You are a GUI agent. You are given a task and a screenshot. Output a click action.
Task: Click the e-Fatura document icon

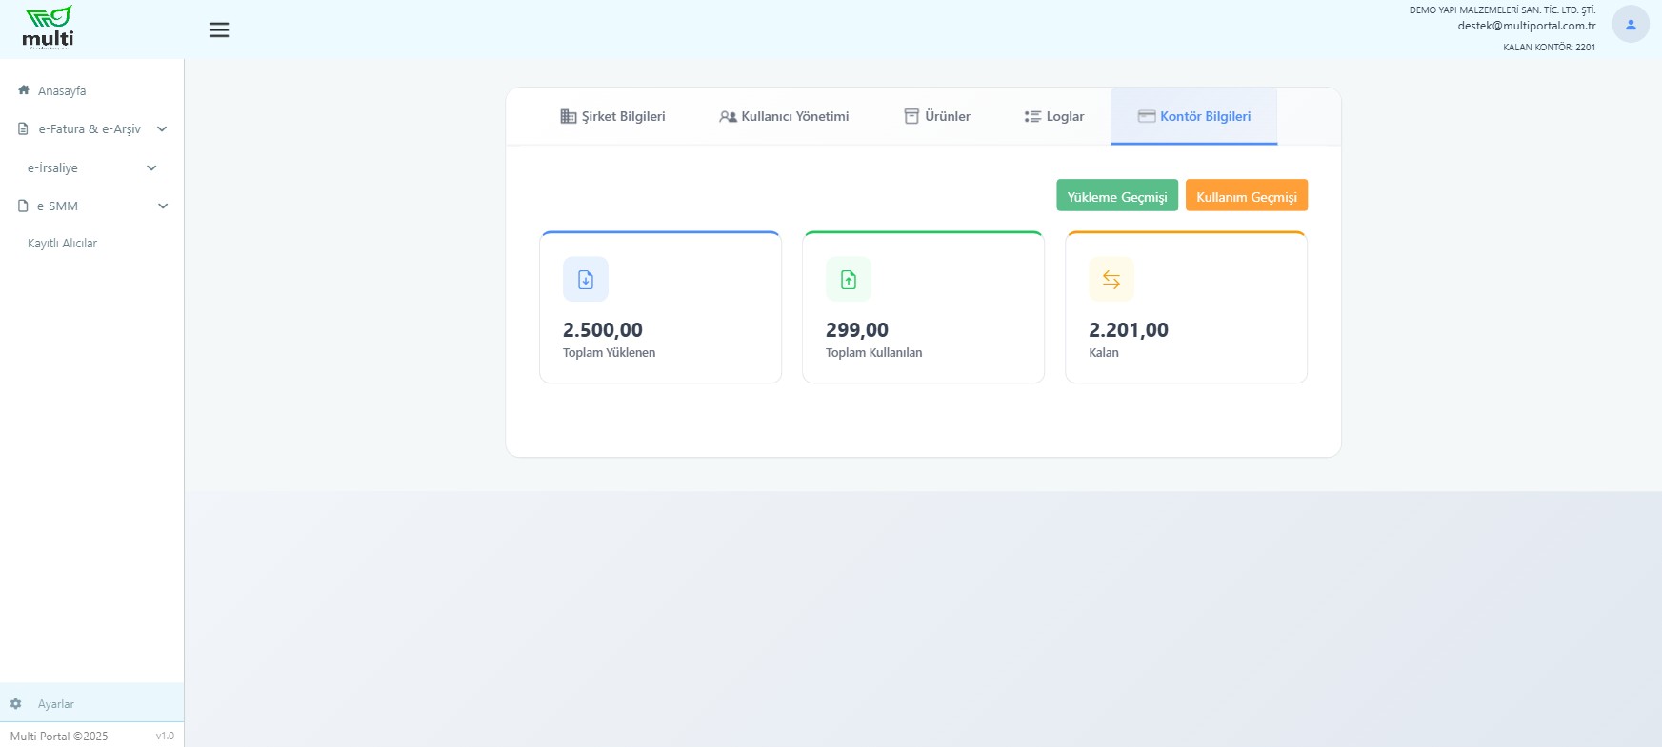point(24,128)
